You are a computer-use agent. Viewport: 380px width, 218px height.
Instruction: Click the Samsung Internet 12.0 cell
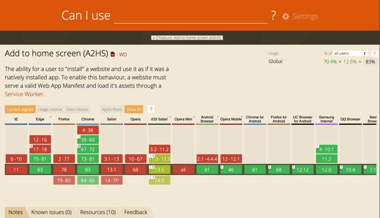pyautogui.click(x=327, y=169)
